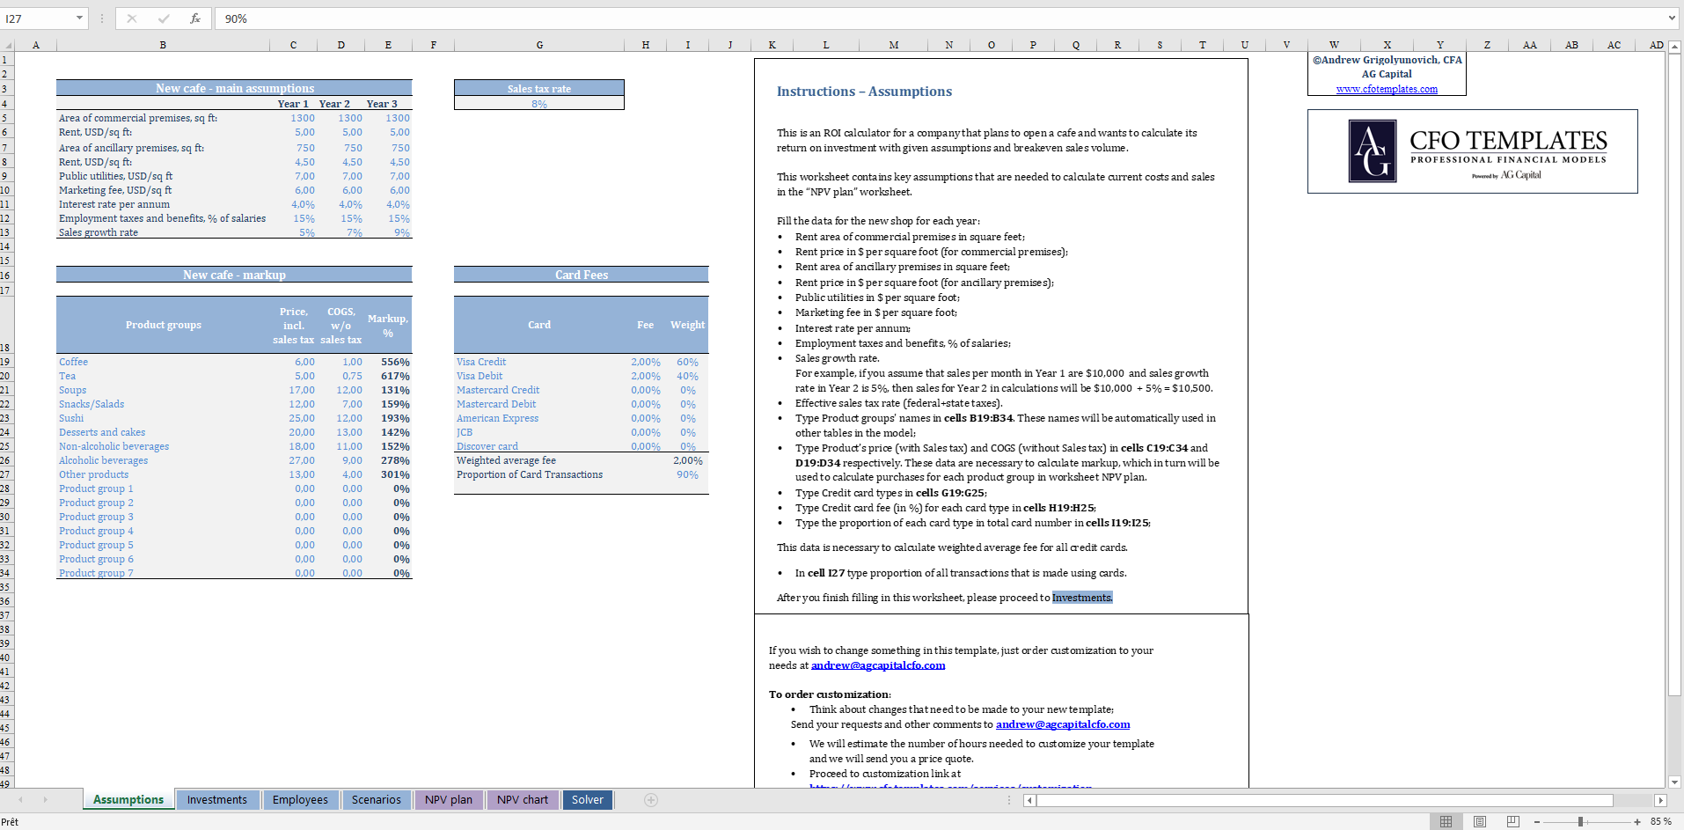Select the Coffee product group cell
1684x830 pixels.
click(x=163, y=362)
